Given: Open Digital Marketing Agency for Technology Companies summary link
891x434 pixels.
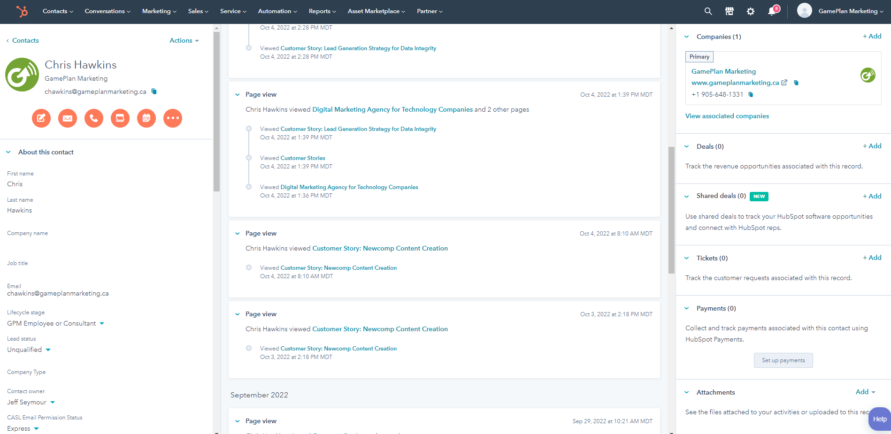Looking at the screenshot, I should point(392,109).
